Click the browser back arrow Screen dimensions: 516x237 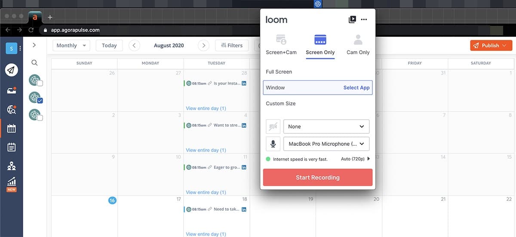8,30
